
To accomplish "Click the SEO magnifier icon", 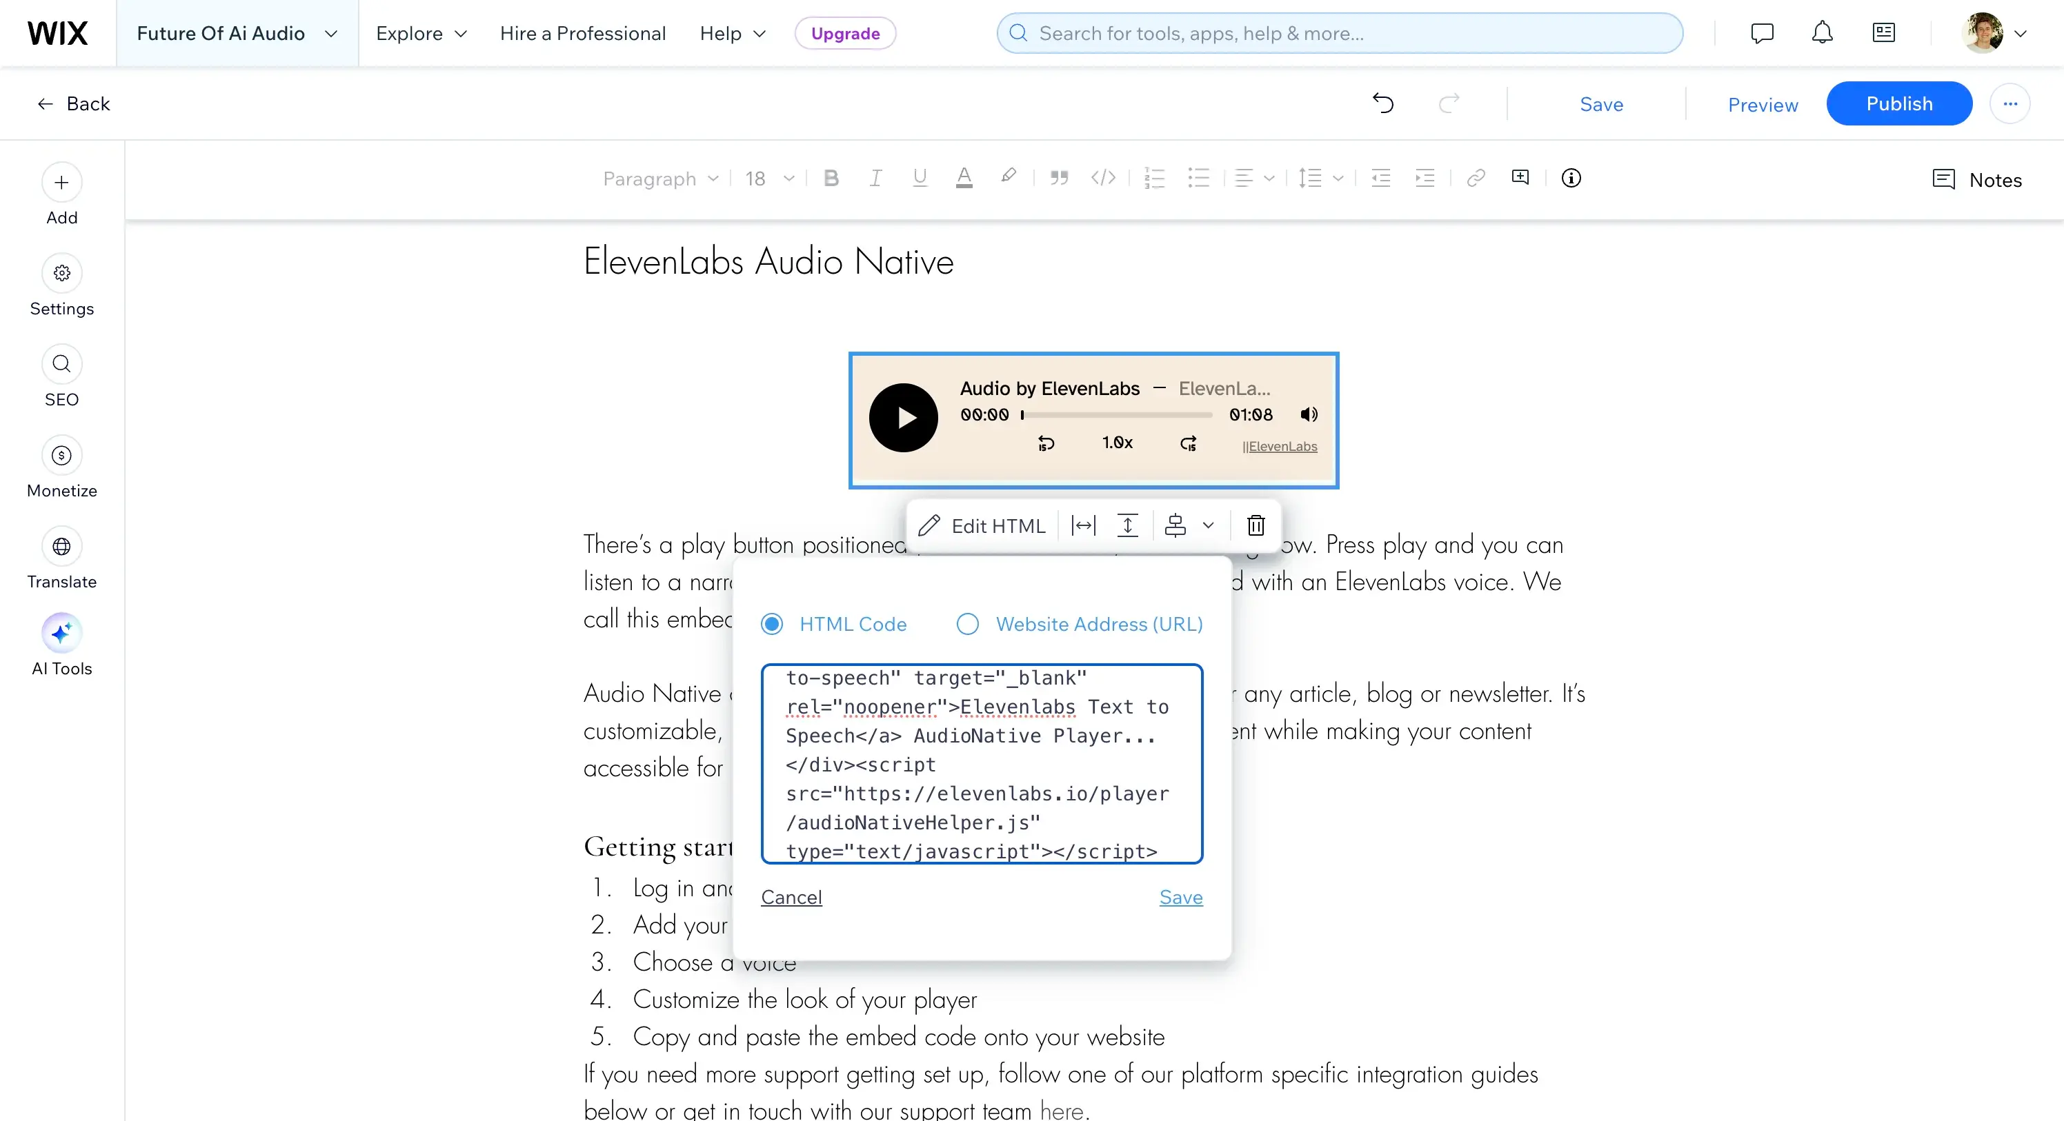I will point(61,364).
